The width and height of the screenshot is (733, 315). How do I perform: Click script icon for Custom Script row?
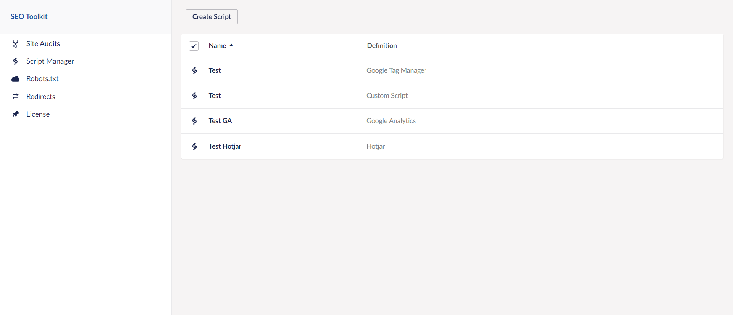(x=194, y=96)
